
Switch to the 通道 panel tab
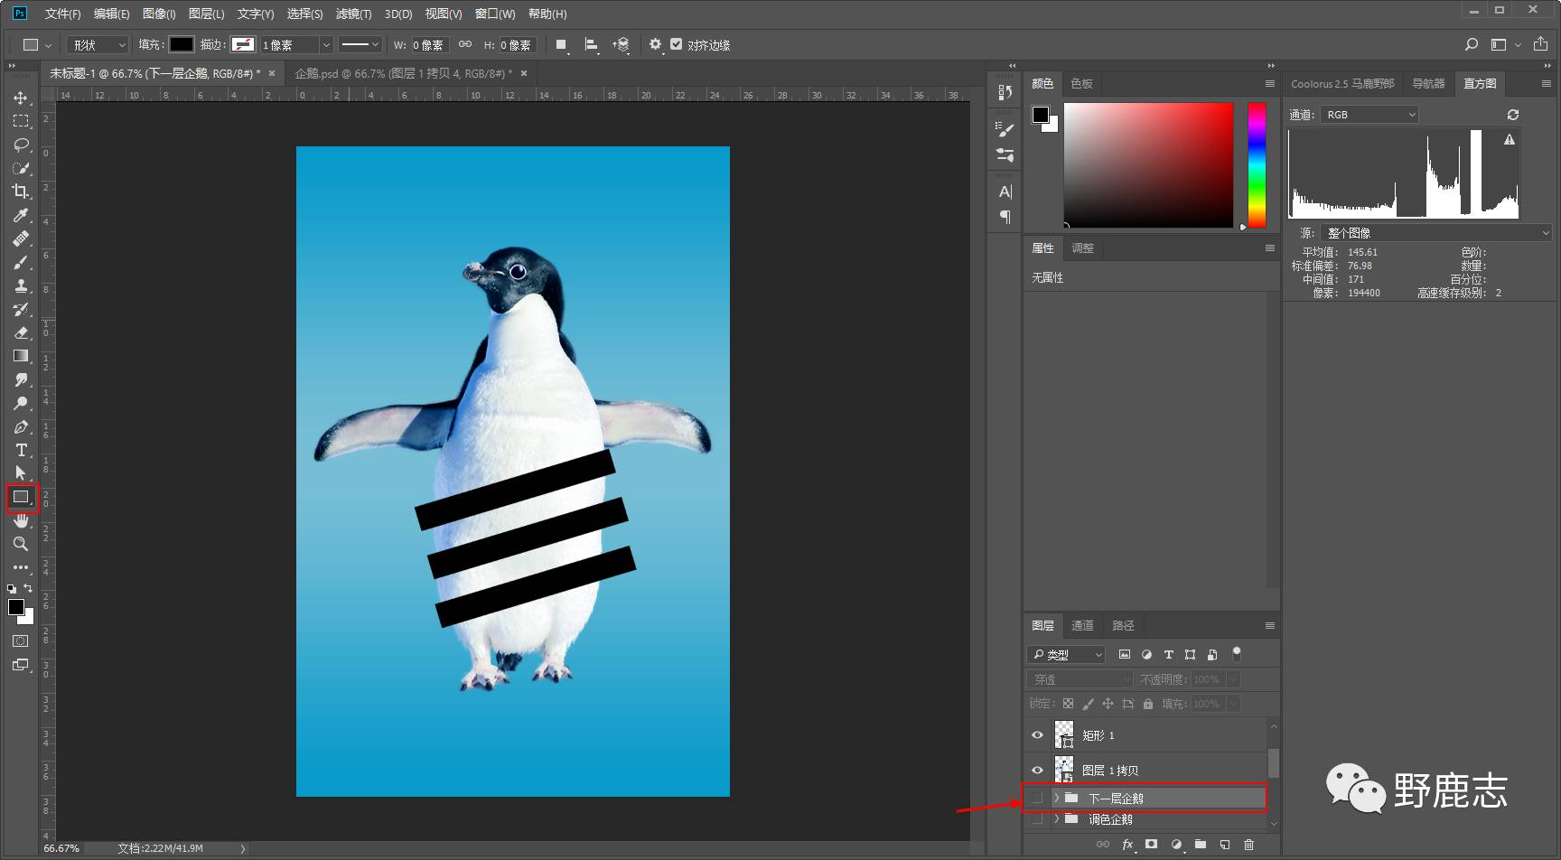(x=1082, y=625)
